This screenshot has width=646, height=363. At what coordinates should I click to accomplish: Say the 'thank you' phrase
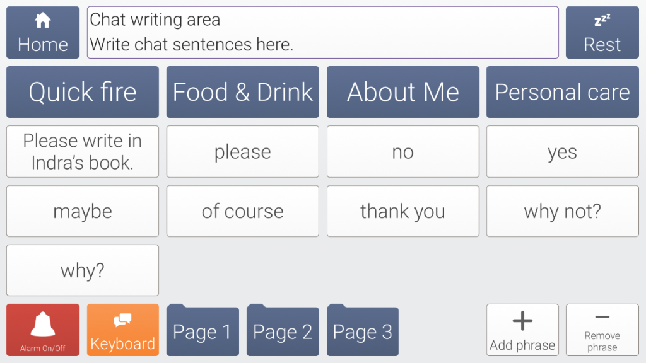point(403,211)
